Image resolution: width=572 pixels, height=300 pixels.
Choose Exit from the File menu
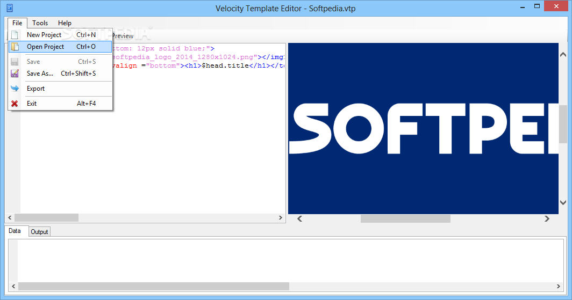click(60, 104)
